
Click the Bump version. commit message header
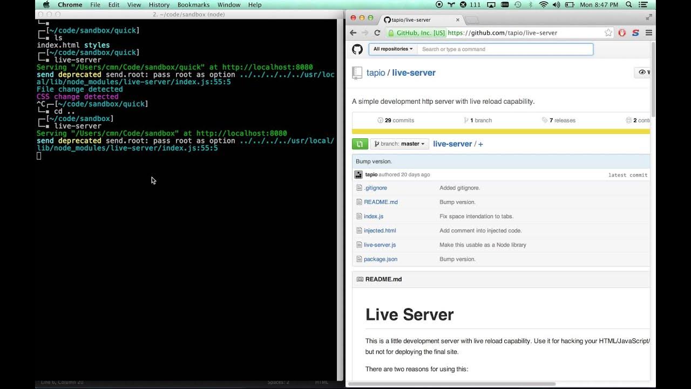coord(374,162)
